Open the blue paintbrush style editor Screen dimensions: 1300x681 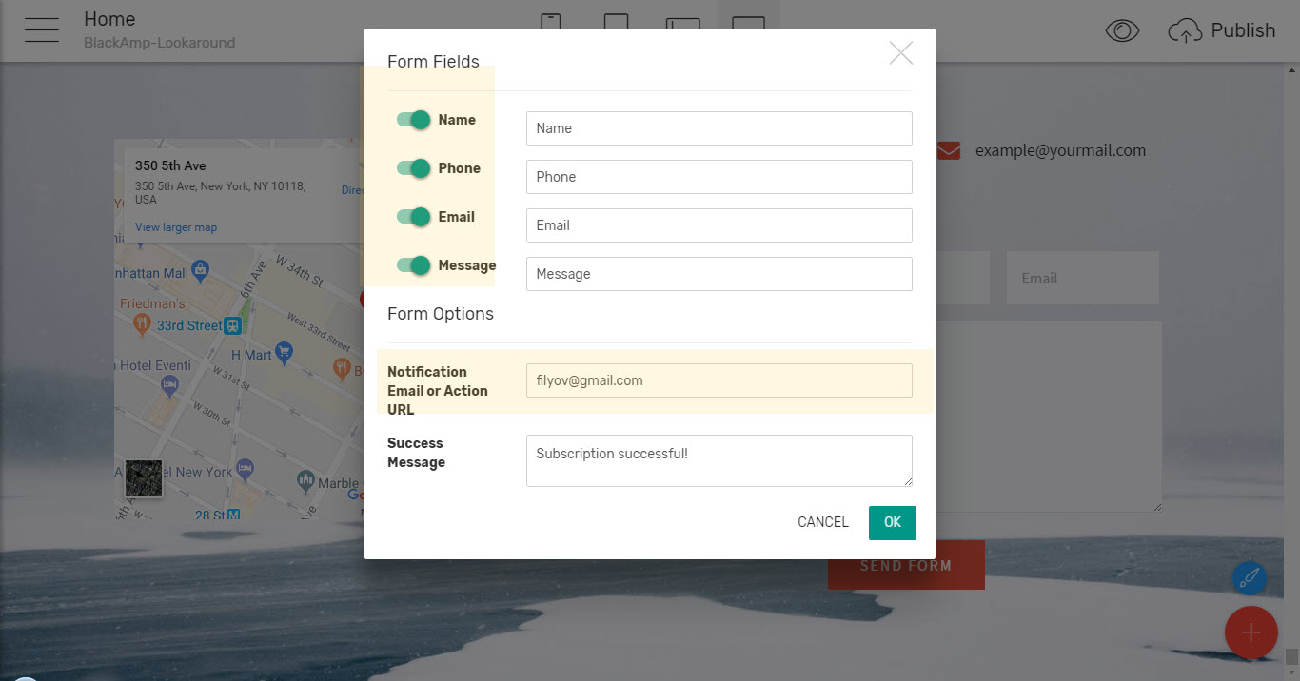coord(1249,578)
